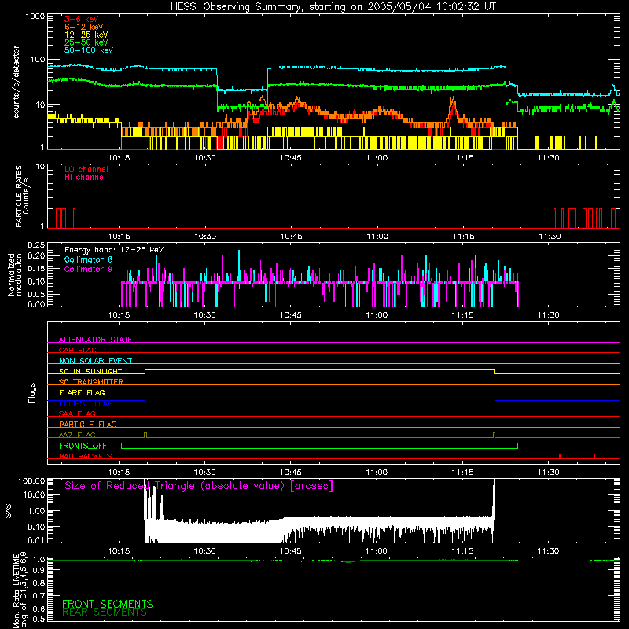
Task: Click the 'Energy band: 12-25 keV' label
Action: 114,250
